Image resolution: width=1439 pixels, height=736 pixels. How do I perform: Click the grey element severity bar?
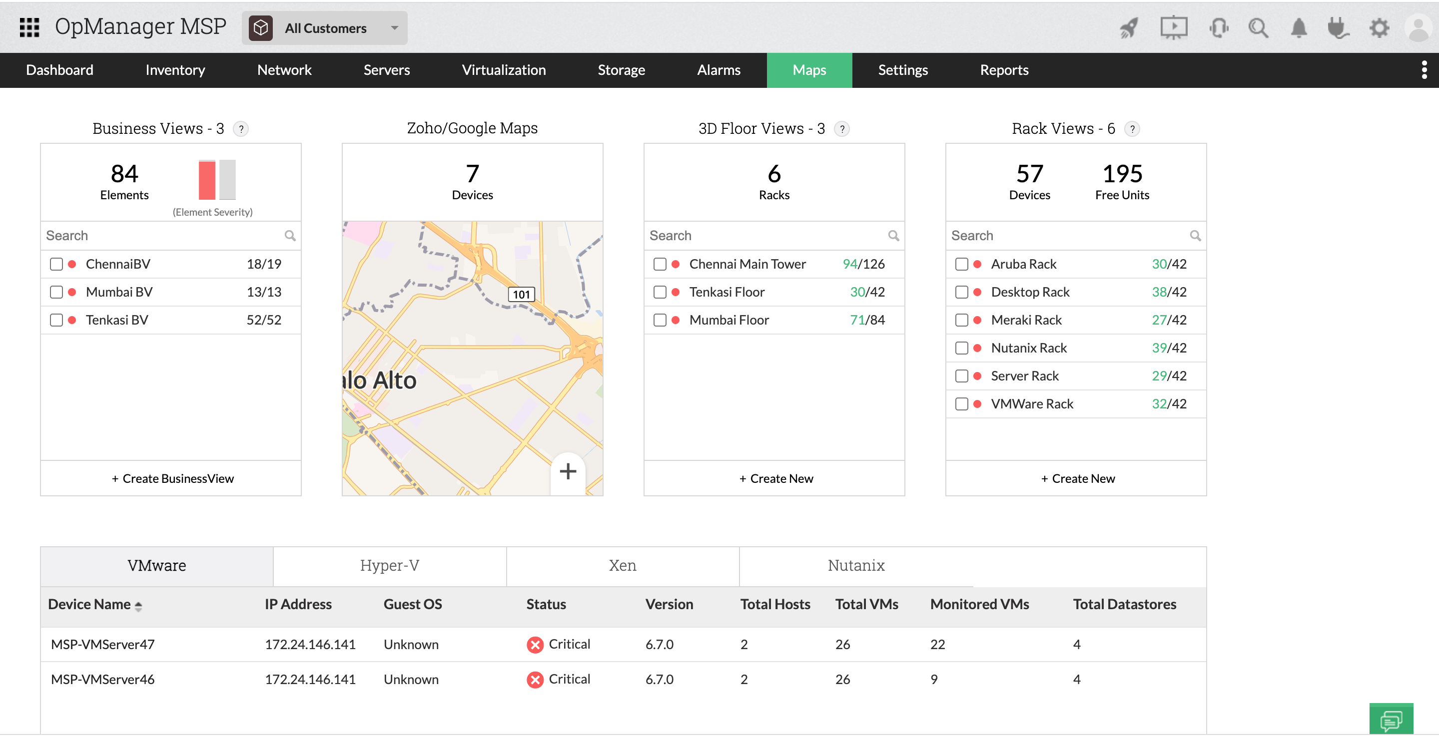(x=227, y=180)
